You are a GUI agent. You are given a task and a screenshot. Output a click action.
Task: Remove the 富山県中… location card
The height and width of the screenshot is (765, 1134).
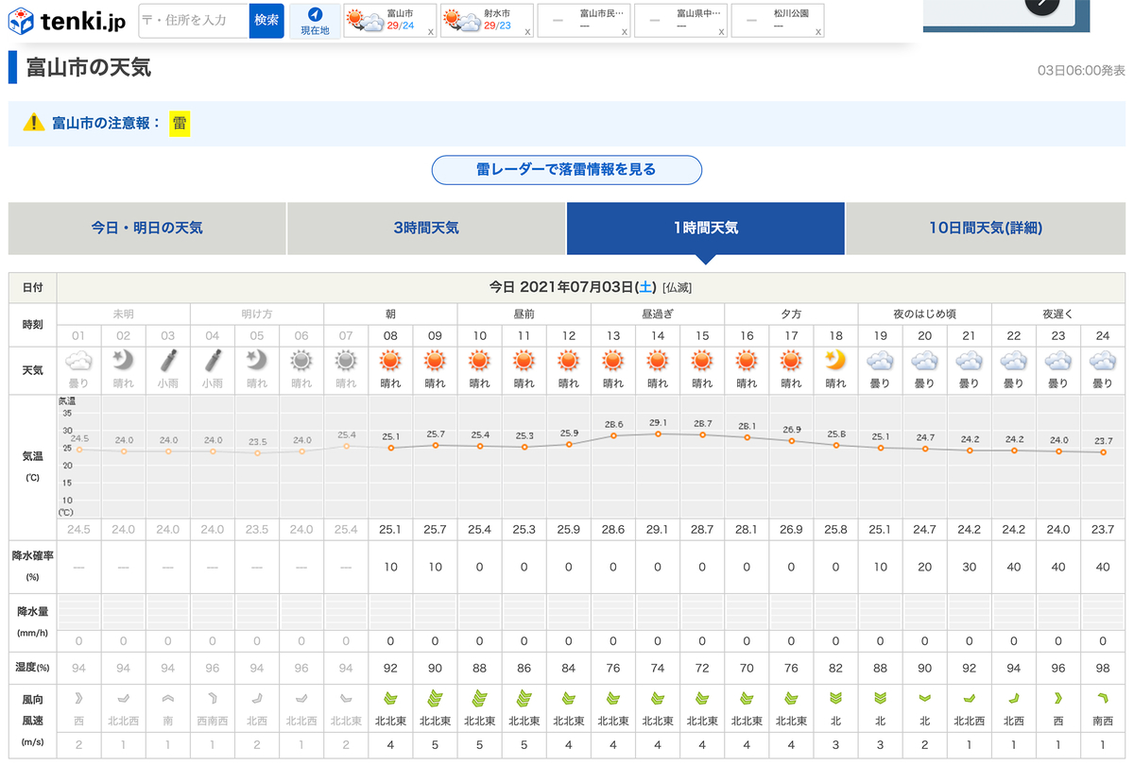pos(723,32)
